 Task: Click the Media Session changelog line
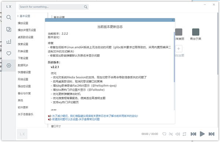click(99, 77)
